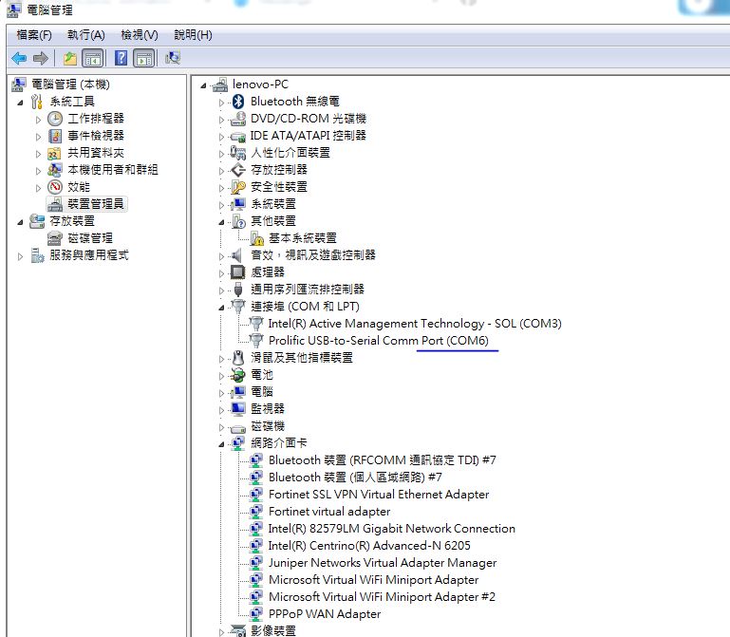Collapse the lenovo-PC root node
The width and height of the screenshot is (730, 637).
(x=203, y=85)
